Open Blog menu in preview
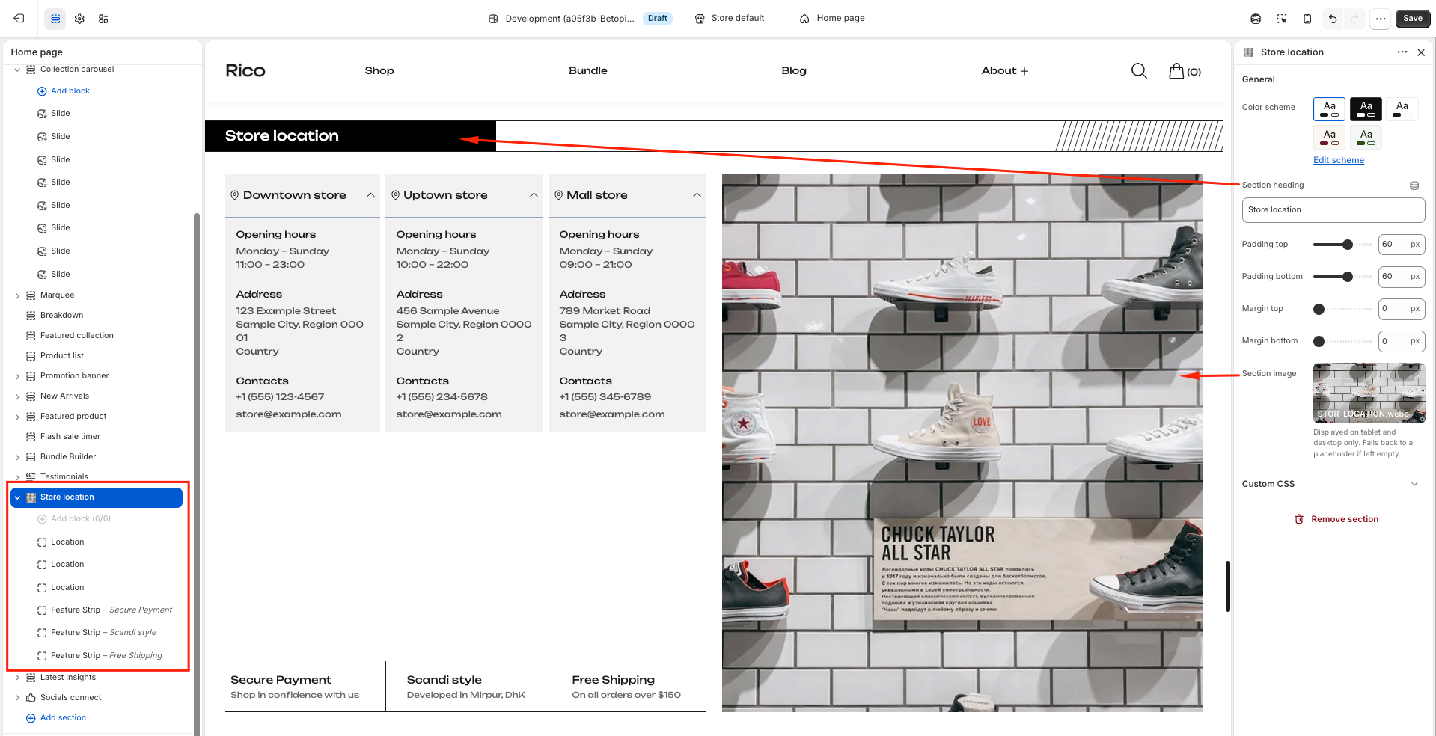Viewport: 1436px width, 736px height. (x=794, y=70)
